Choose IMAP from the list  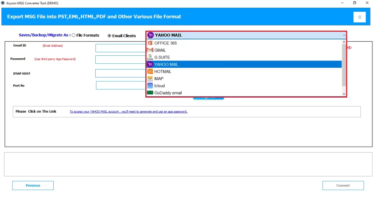(x=244, y=79)
